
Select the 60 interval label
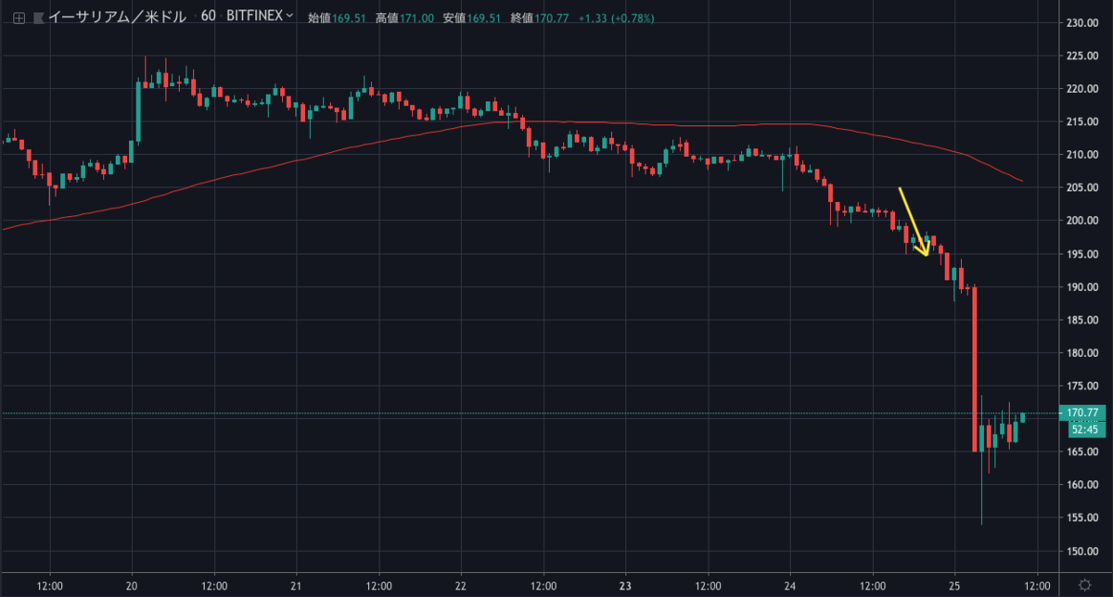(211, 16)
